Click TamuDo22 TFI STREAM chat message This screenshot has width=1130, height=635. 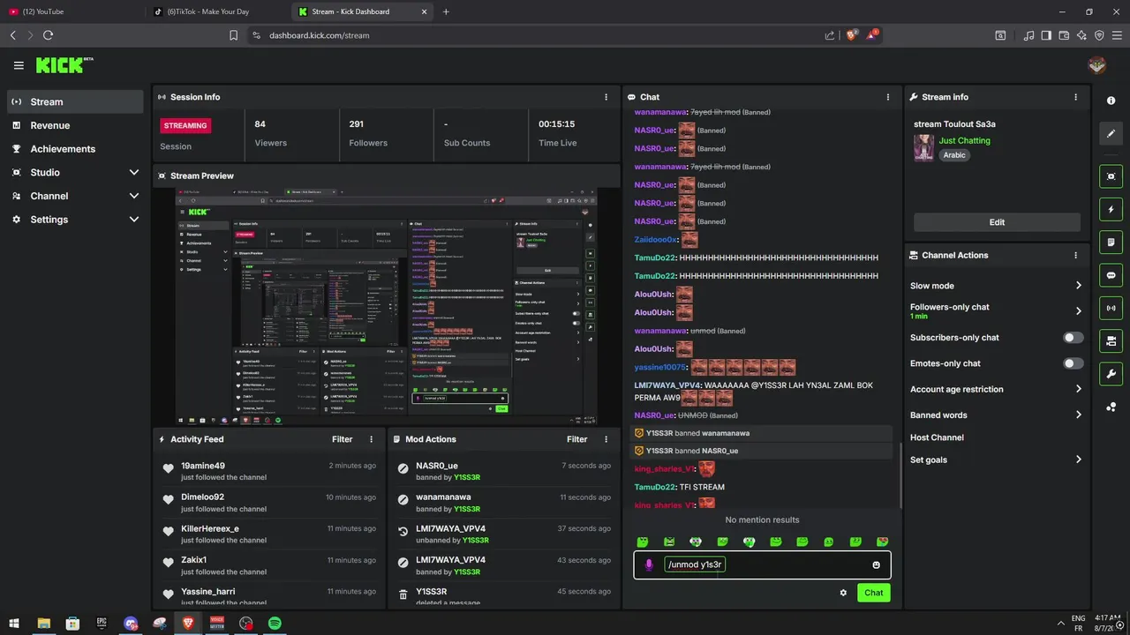click(x=679, y=487)
